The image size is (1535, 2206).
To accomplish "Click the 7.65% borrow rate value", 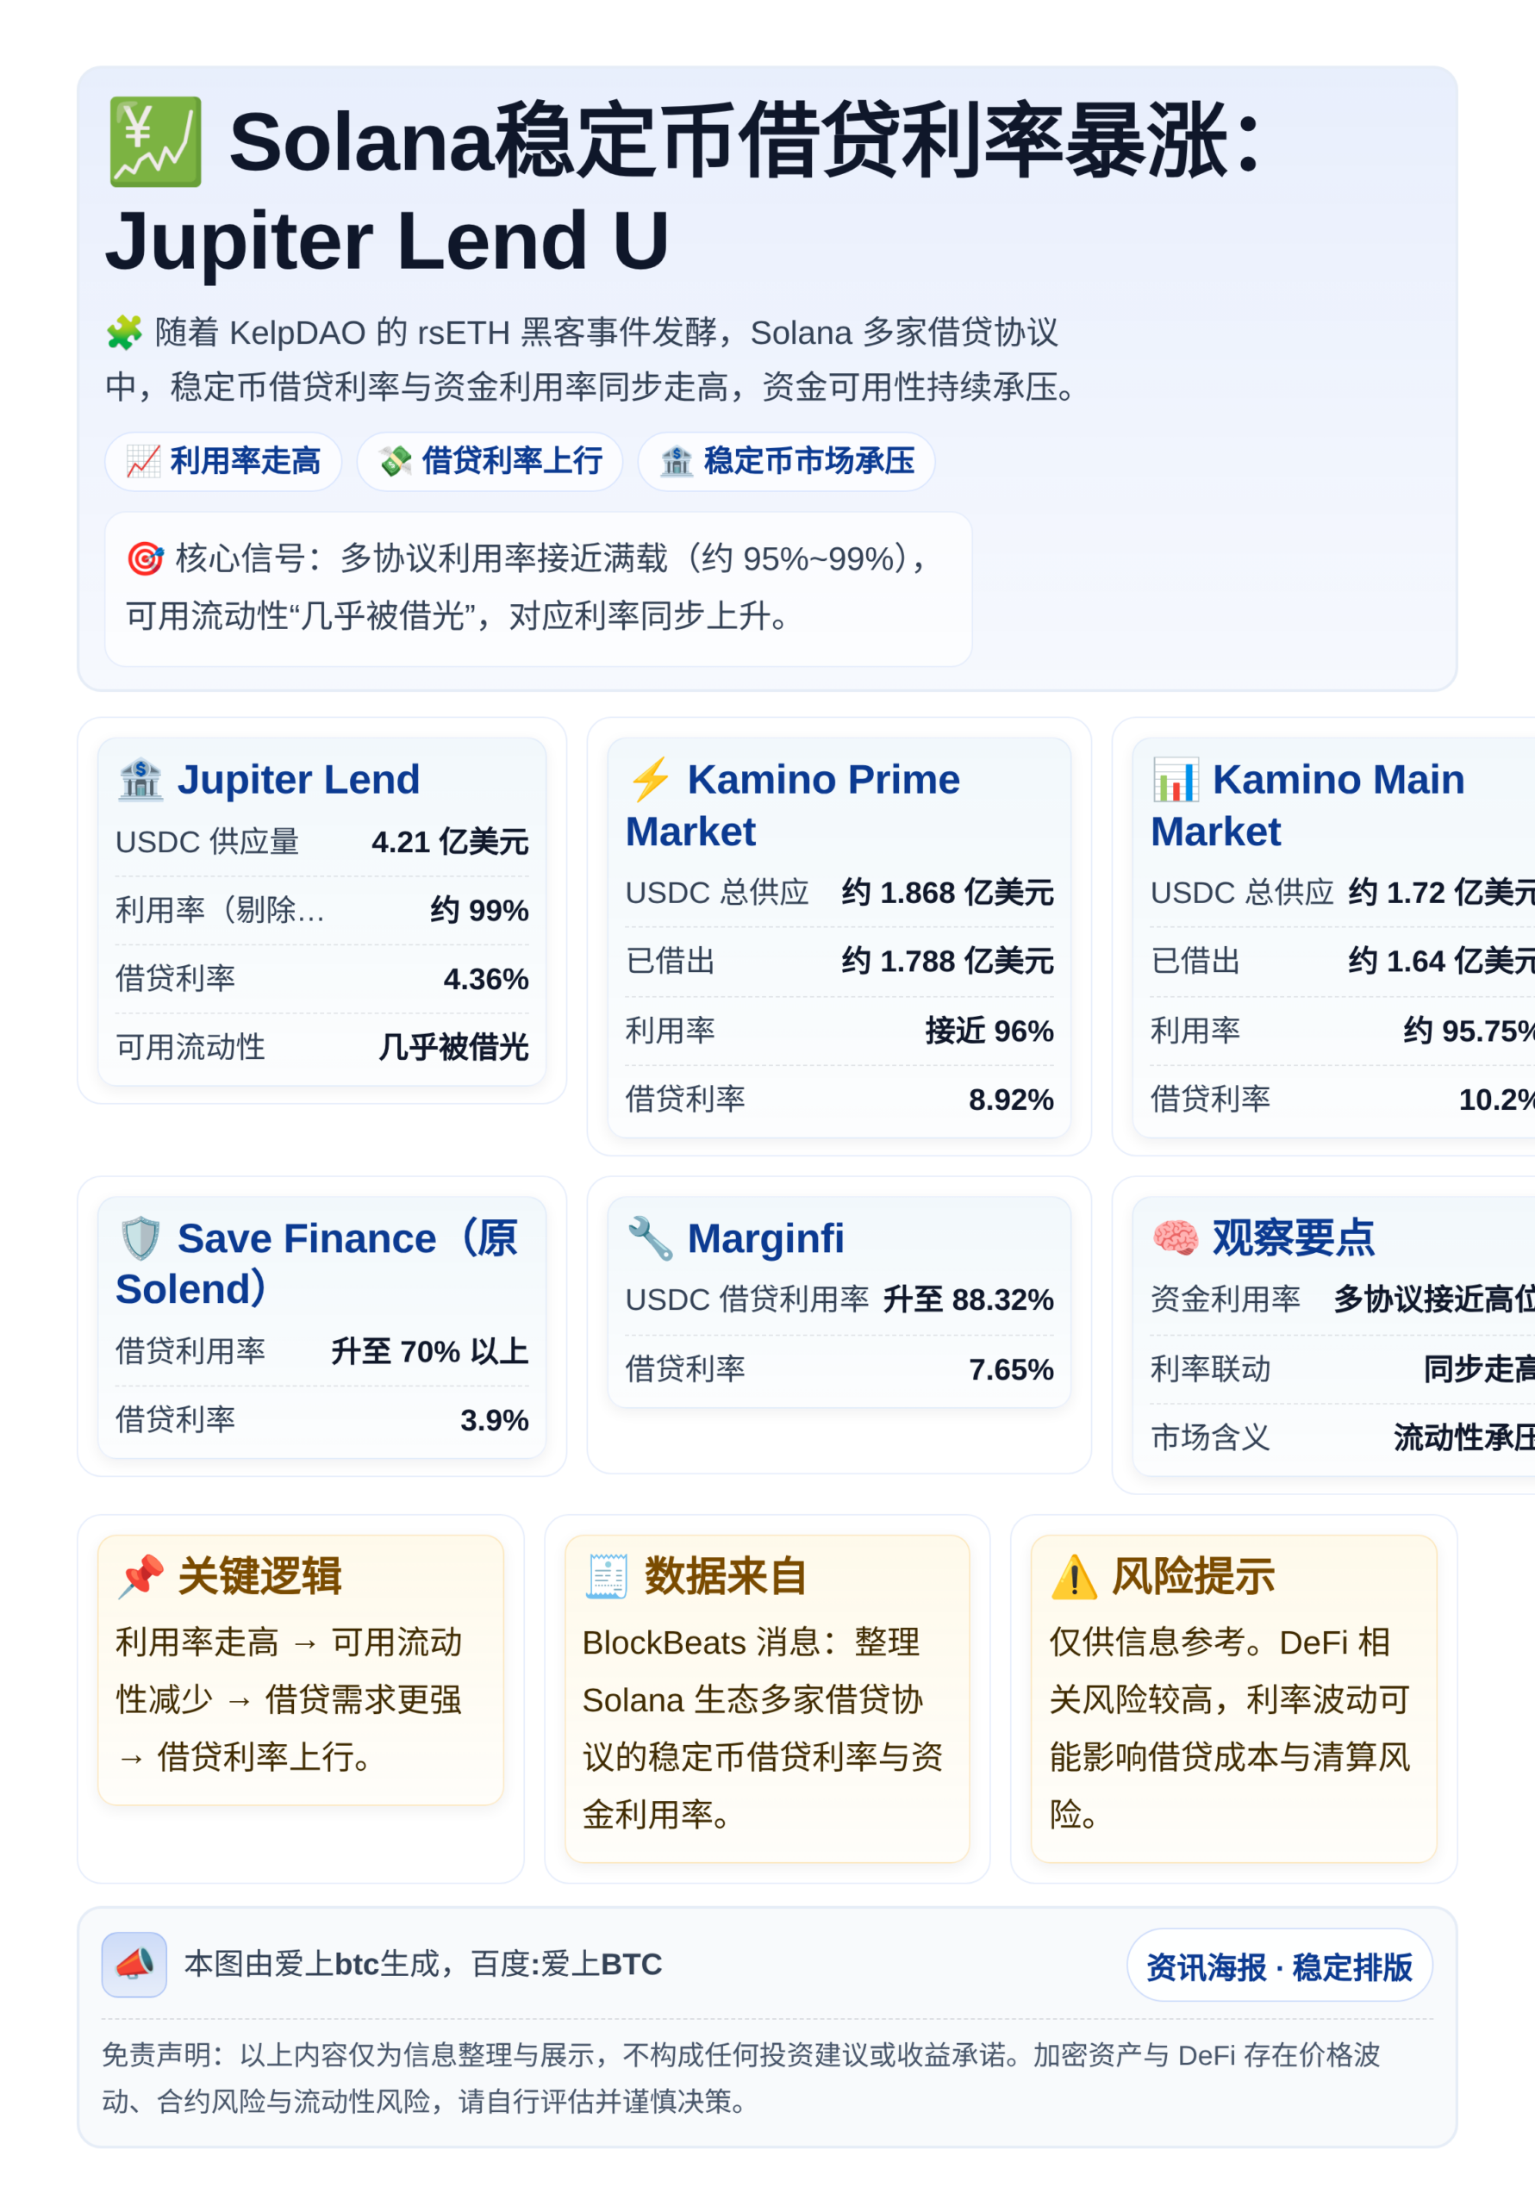I will pyautogui.click(x=1011, y=1369).
